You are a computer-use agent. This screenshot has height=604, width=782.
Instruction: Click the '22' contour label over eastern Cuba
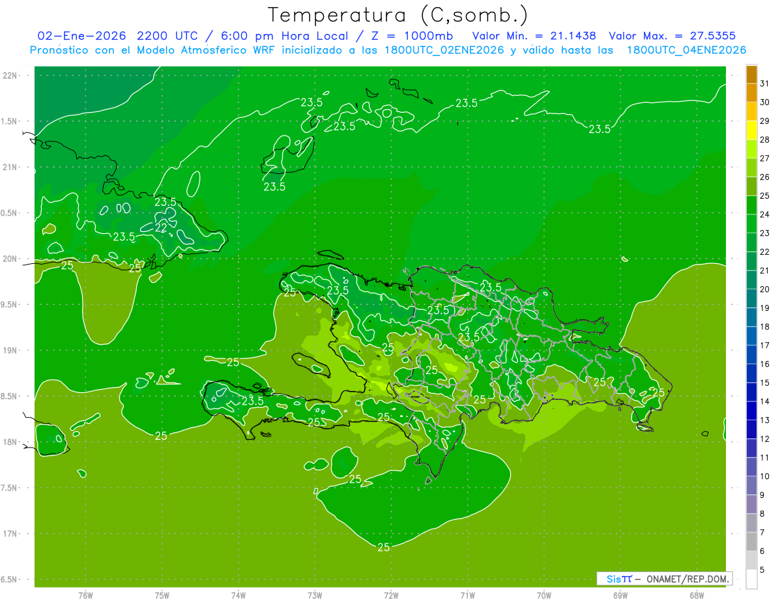(x=162, y=227)
